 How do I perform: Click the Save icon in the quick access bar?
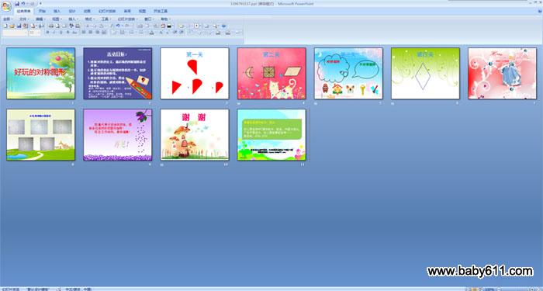pos(17,3)
